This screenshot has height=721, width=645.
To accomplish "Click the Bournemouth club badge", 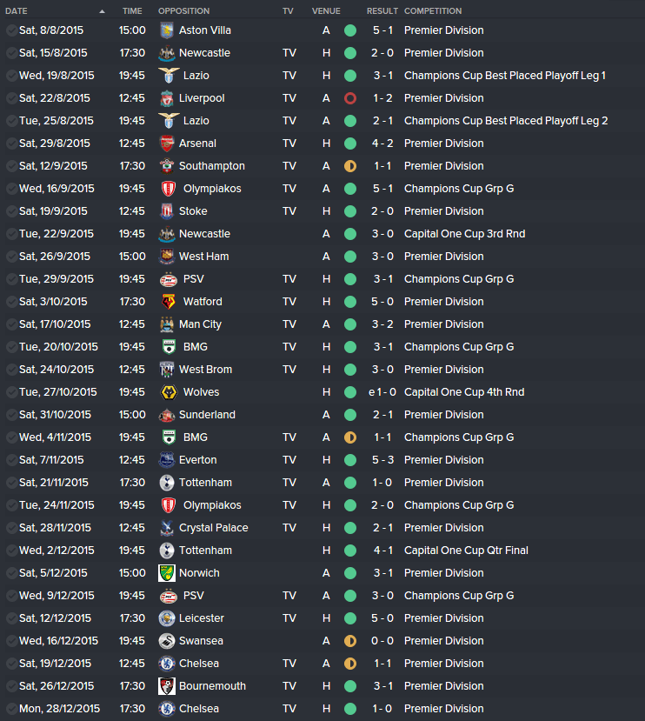I will (x=166, y=686).
